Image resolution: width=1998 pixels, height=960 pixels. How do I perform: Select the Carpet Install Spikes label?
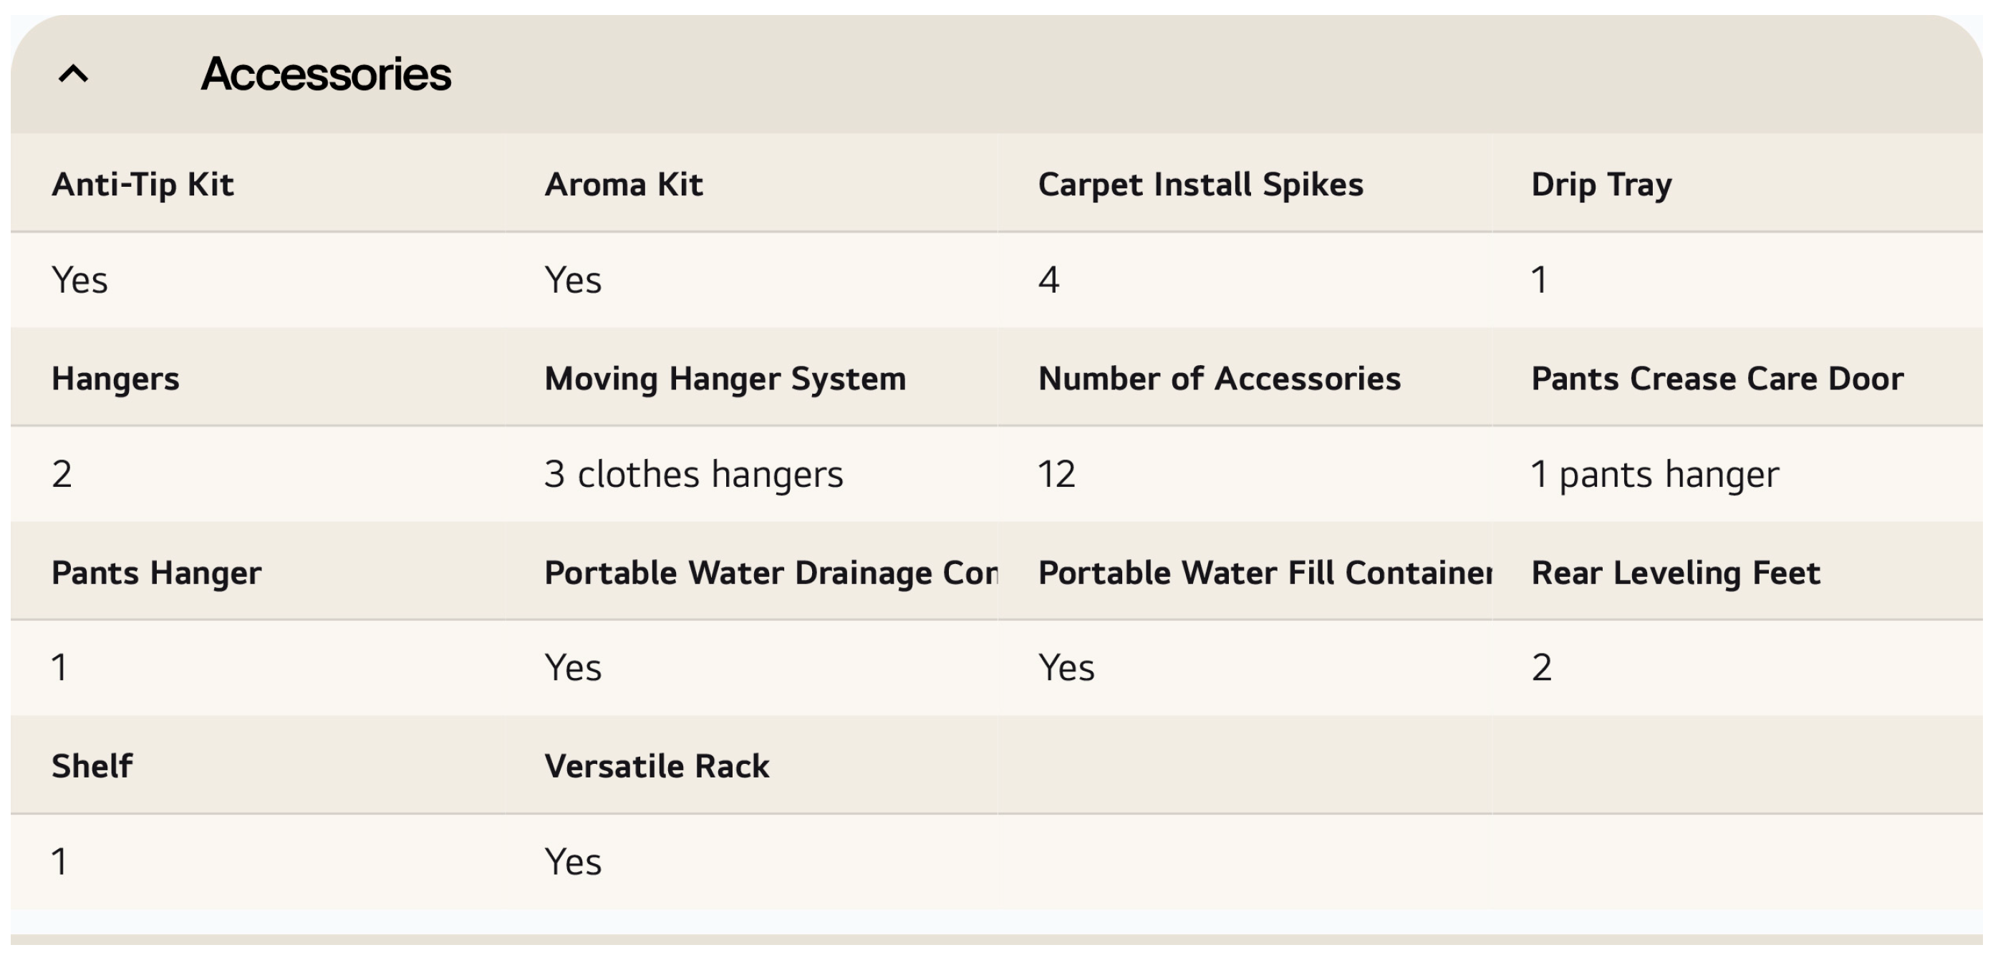[x=1200, y=185]
